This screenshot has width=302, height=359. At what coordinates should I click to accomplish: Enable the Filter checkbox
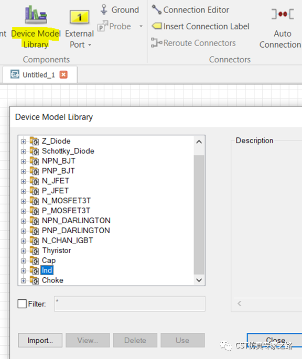[x=22, y=304]
